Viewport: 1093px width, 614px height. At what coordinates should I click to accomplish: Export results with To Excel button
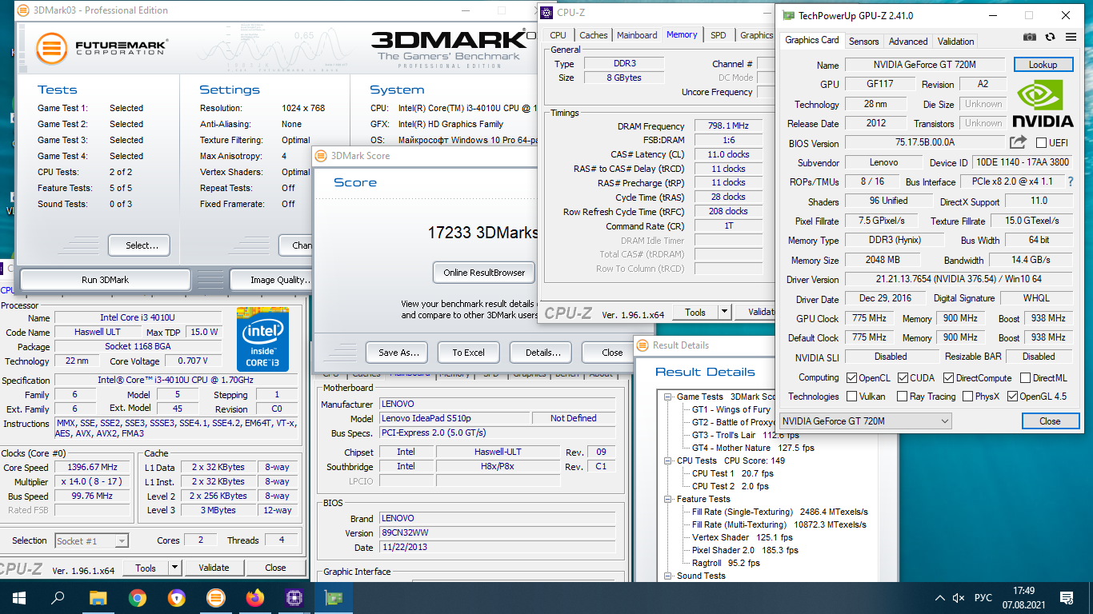[x=469, y=353]
